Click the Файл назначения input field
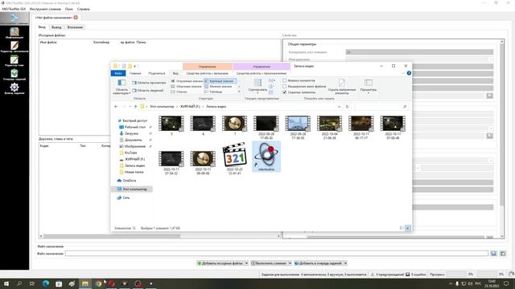Image resolution: width=515 pixels, height=289 pixels. point(277,254)
